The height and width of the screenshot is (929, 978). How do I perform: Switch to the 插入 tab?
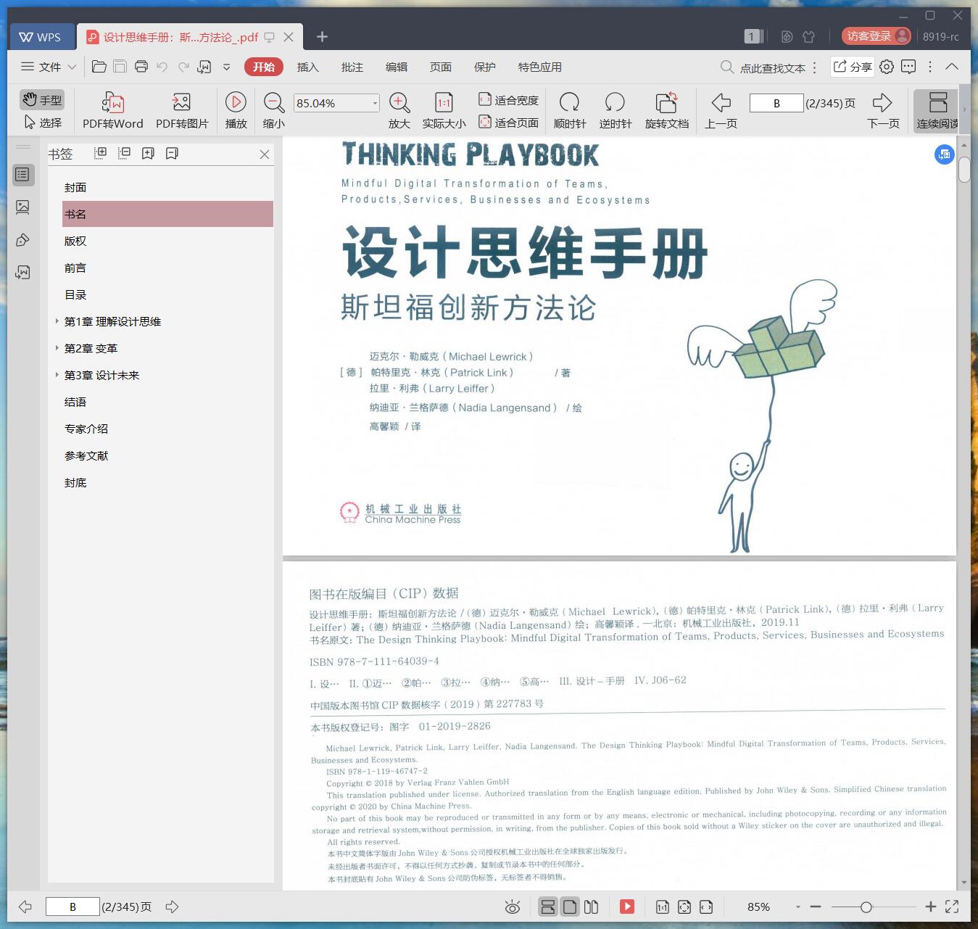pyautogui.click(x=307, y=67)
